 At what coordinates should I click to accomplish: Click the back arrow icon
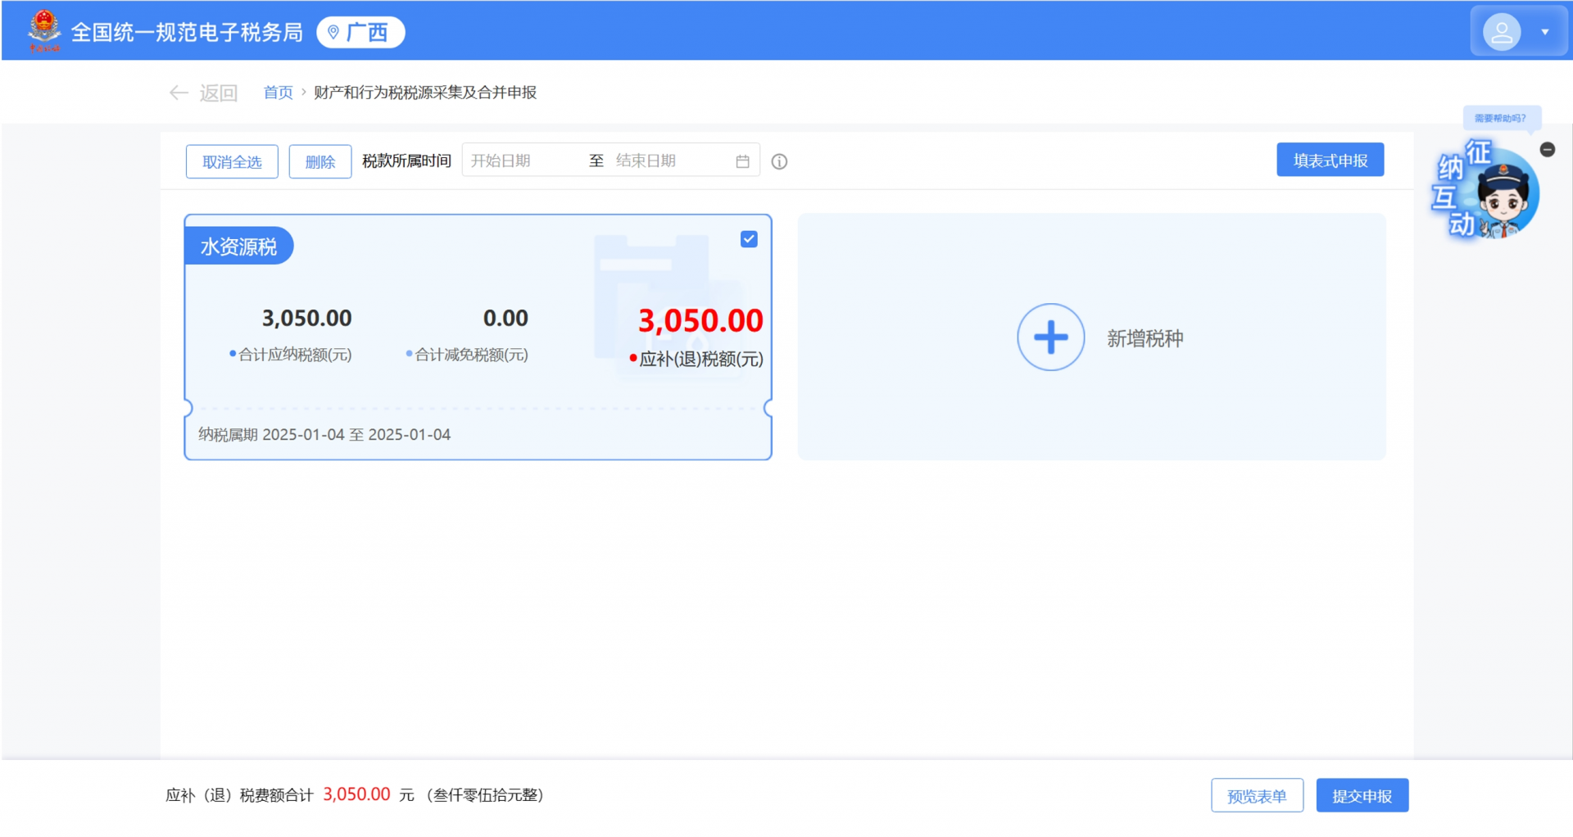pos(178,93)
